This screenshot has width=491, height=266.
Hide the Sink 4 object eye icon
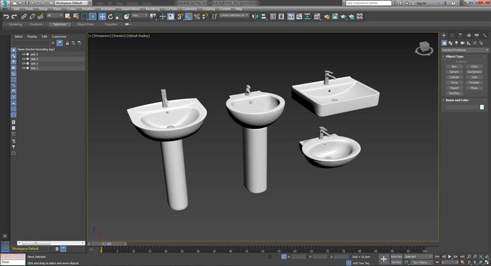[24, 54]
